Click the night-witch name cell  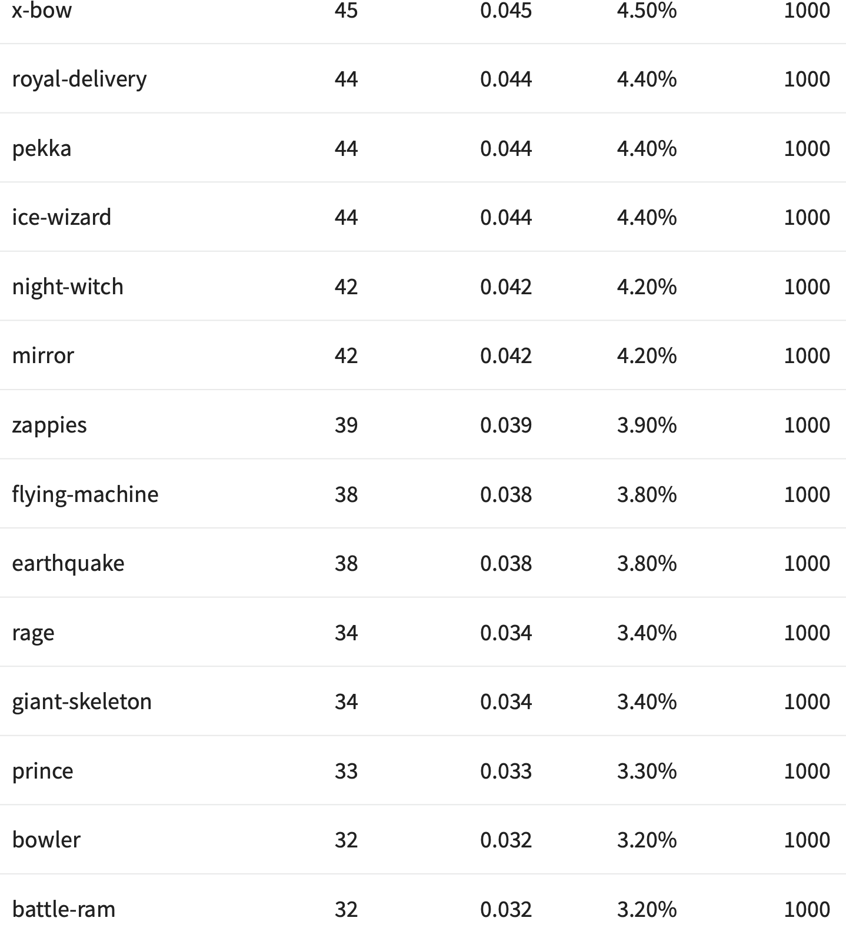coord(68,287)
